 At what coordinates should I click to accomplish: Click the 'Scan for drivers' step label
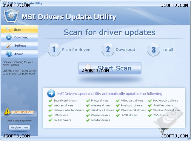point(77,50)
